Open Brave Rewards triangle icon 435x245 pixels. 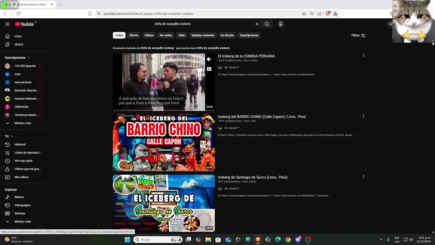(335, 14)
